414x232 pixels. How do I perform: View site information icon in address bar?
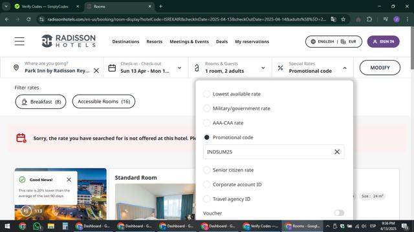(x=41, y=19)
